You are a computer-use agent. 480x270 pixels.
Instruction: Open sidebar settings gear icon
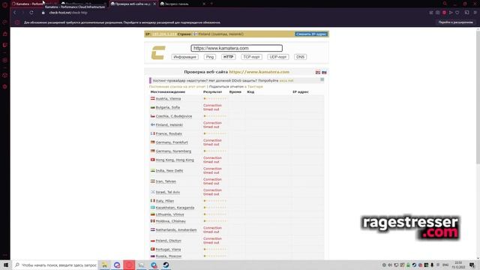click(x=5, y=87)
